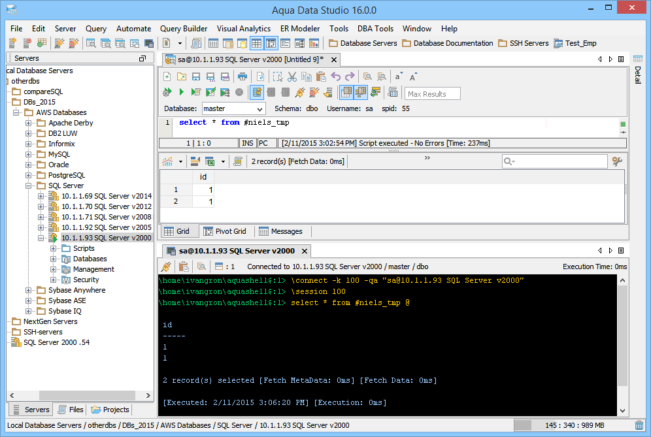Close the Untitled 9 query tab
Image resolution: width=651 pixels, height=437 pixels.
[334, 59]
